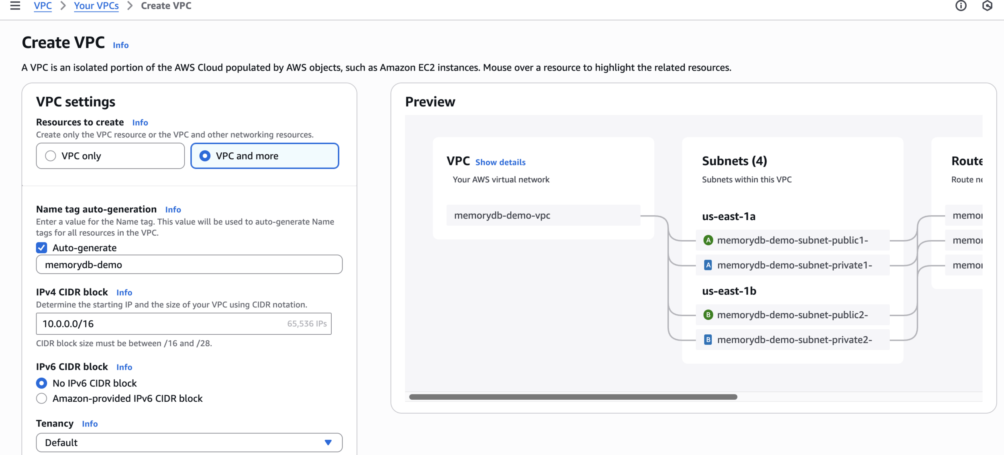Select No IPv6 CIDR block
This screenshot has height=455, width=1004.
pyautogui.click(x=42, y=383)
